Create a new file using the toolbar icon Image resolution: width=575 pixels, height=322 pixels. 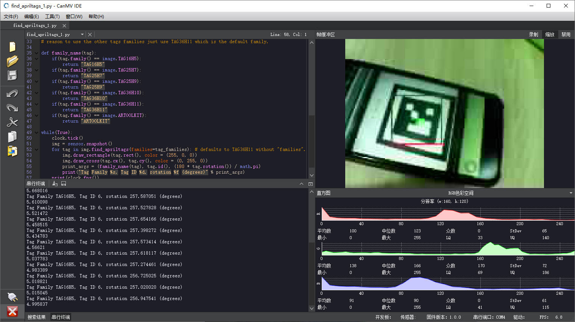coord(12,47)
